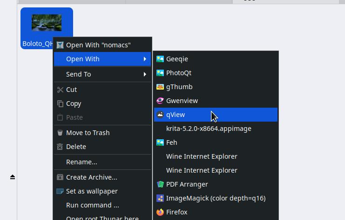Open image with Geeqie
This screenshot has width=345, height=220.
(216, 59)
